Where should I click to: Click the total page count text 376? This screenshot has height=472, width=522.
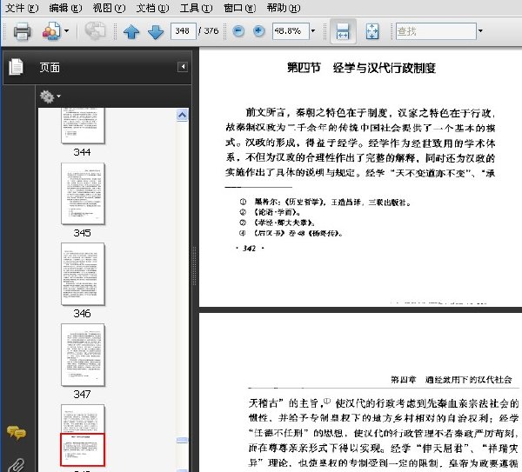pyautogui.click(x=211, y=31)
